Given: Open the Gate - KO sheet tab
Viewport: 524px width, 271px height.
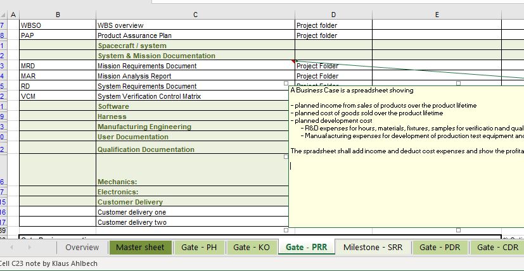Looking at the screenshot, I should [x=252, y=248].
